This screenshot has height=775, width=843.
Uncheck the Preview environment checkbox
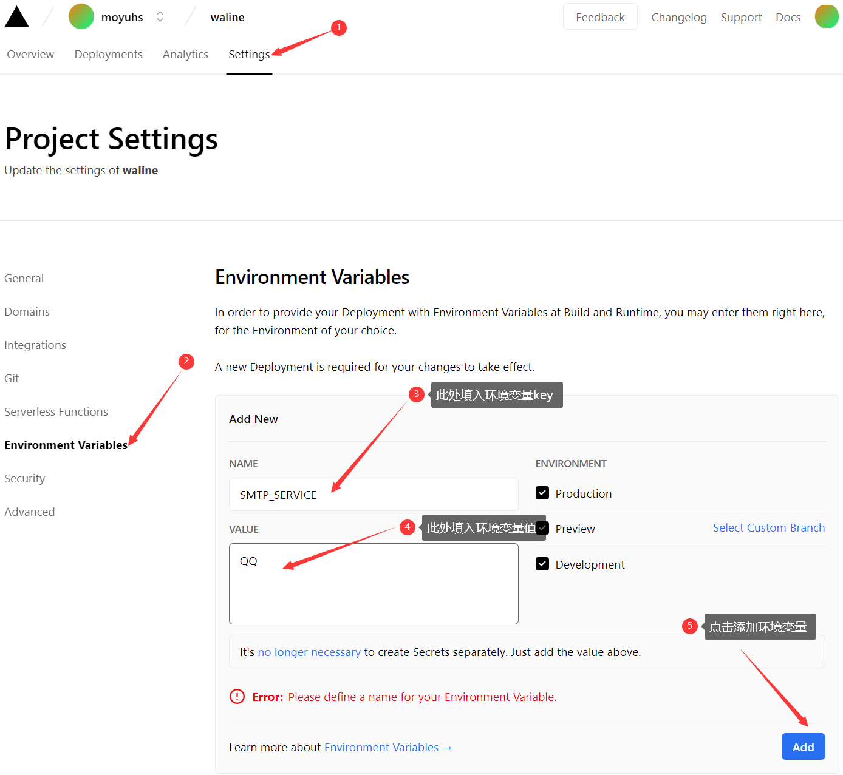(542, 529)
